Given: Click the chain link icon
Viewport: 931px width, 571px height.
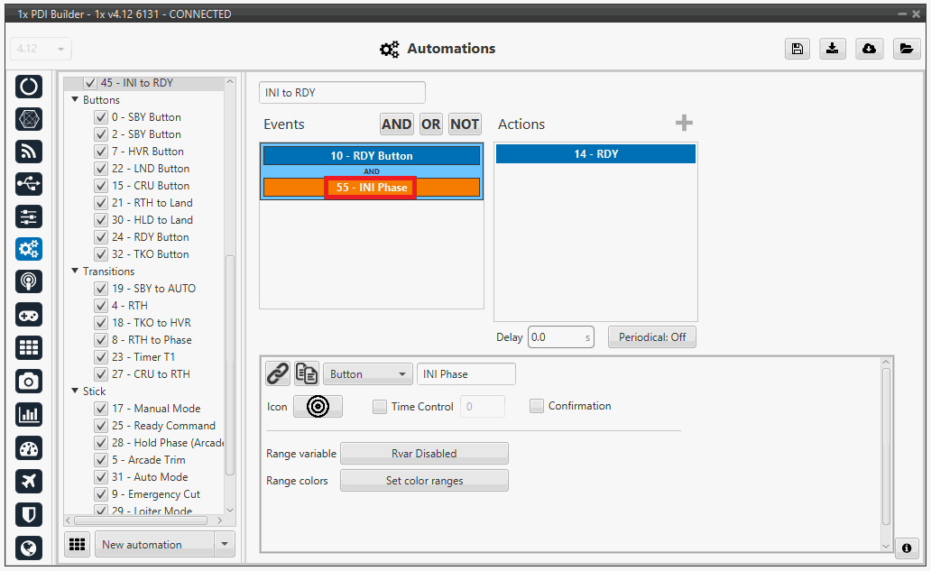Looking at the screenshot, I should pos(278,373).
